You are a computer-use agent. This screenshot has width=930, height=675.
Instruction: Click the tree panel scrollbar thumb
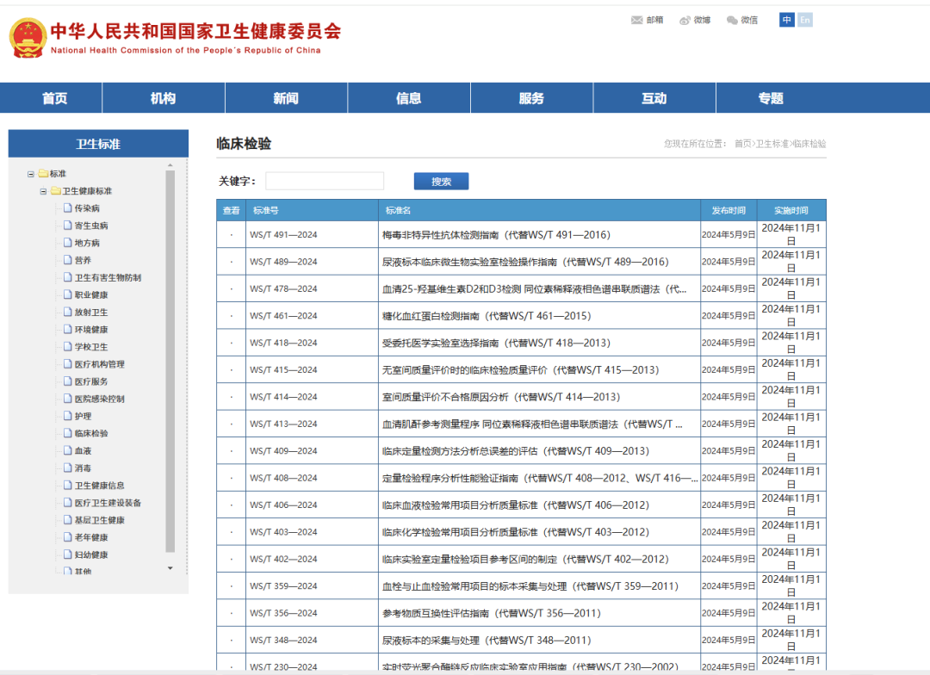point(170,362)
